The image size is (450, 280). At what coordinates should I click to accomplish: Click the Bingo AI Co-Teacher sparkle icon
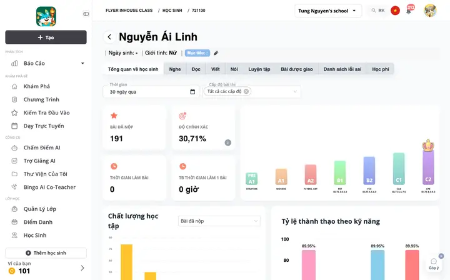pyautogui.click(x=14, y=187)
